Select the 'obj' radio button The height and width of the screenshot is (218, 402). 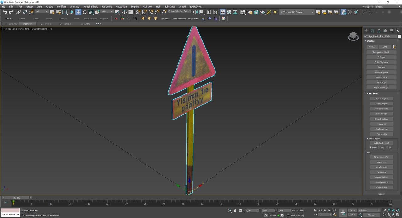tap(379, 147)
